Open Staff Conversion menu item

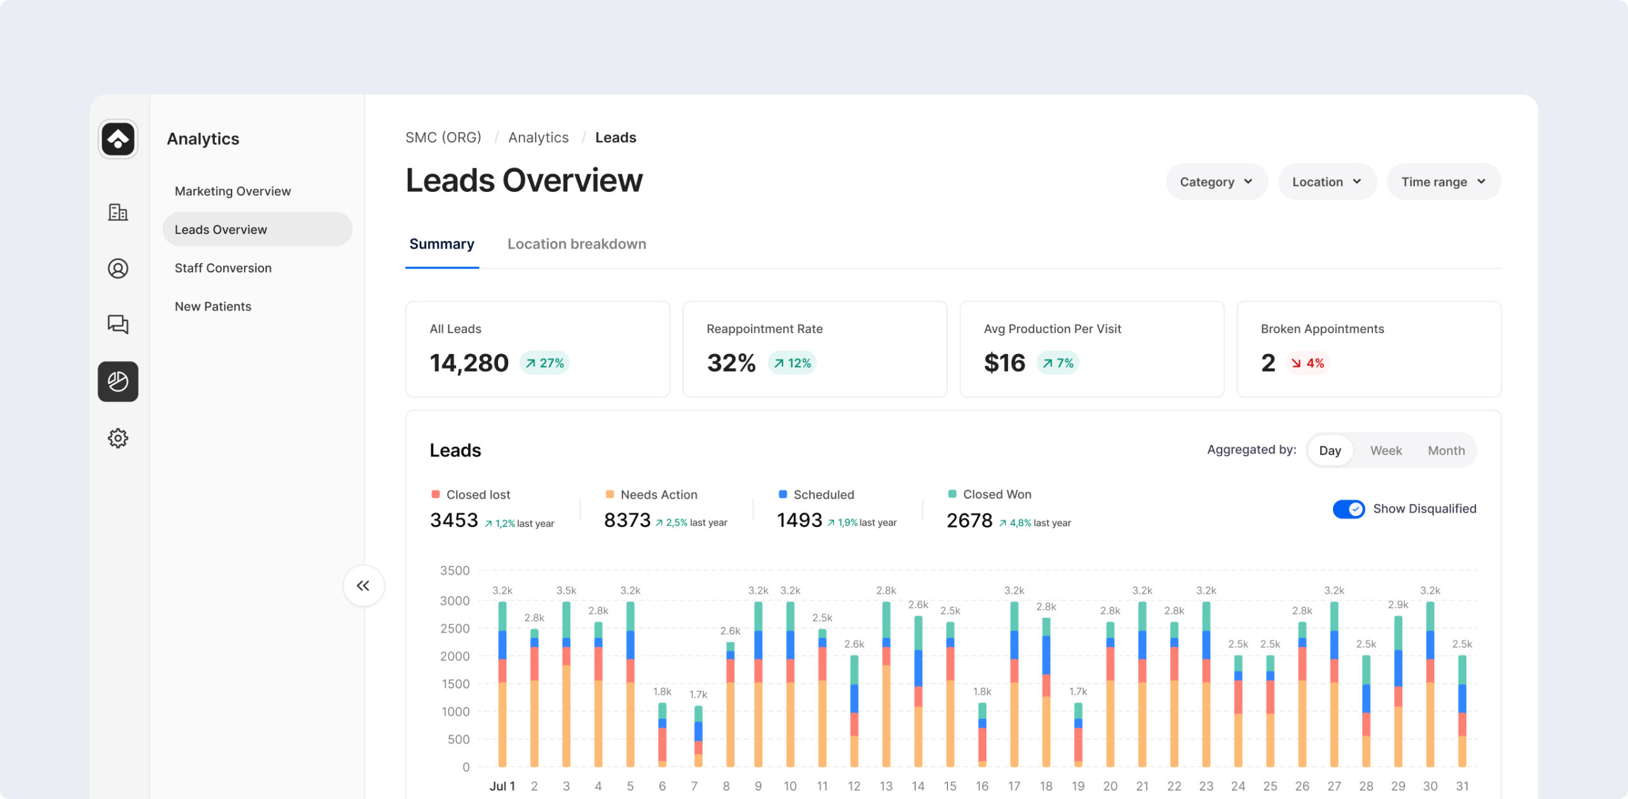point(223,268)
